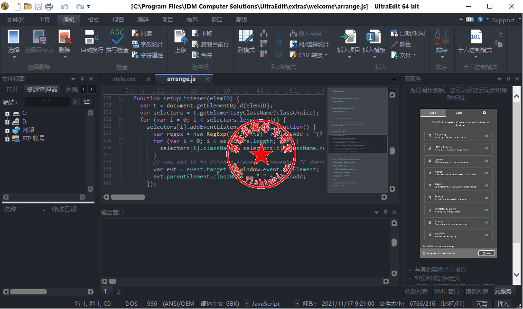
Task: Click the Support link in the ribbon
Action: click(503, 20)
